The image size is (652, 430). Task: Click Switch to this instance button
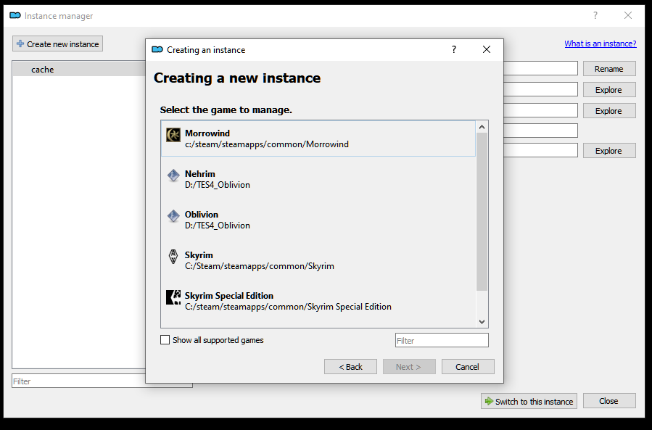[x=529, y=401]
